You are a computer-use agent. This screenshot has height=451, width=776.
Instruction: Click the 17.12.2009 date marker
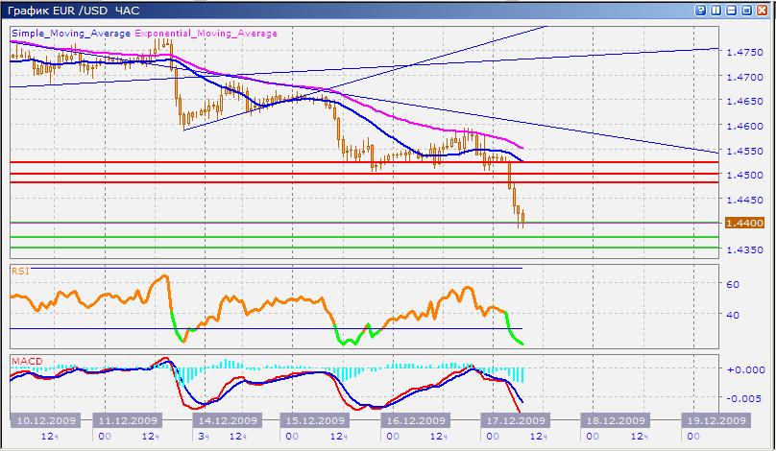tap(514, 420)
